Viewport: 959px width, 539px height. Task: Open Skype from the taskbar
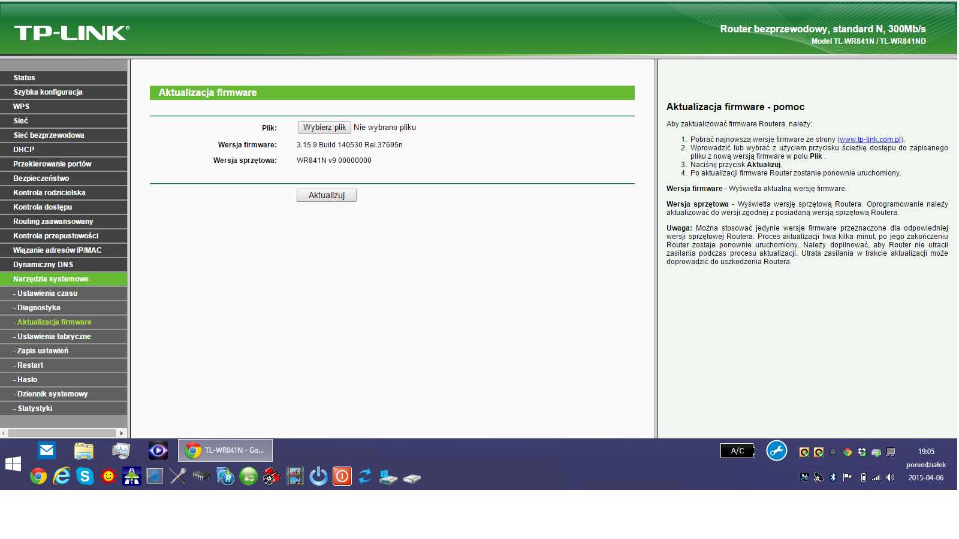tap(85, 476)
